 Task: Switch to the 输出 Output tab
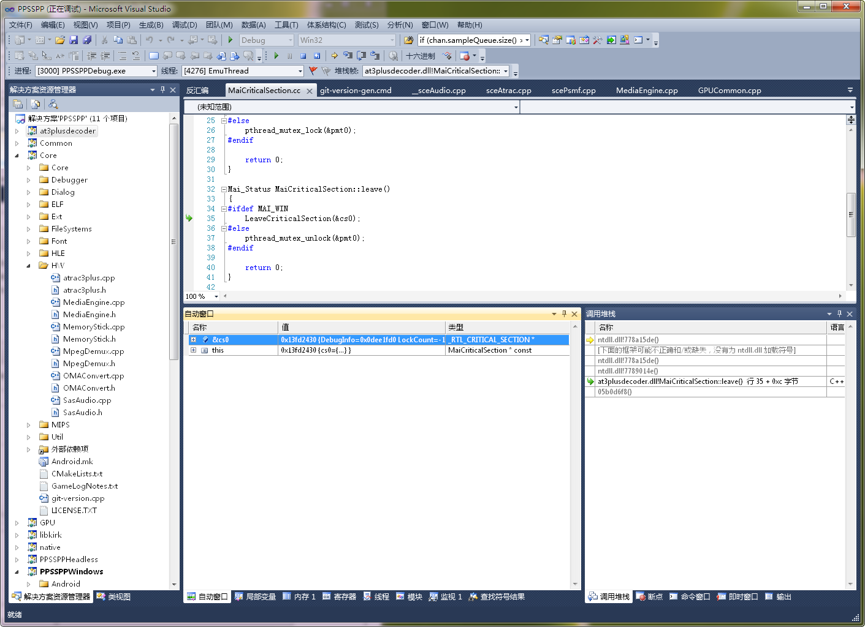778,597
